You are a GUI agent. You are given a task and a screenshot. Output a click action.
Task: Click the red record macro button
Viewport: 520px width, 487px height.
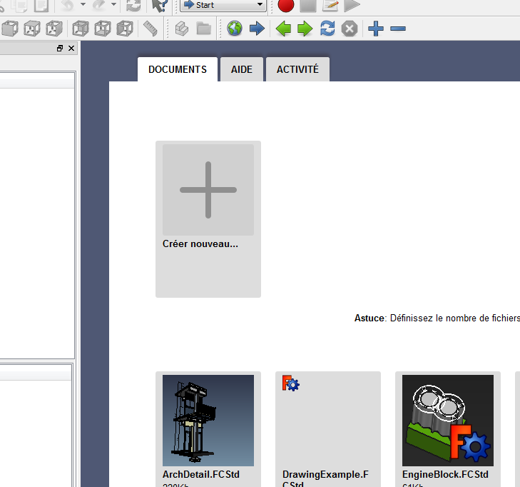click(286, 6)
